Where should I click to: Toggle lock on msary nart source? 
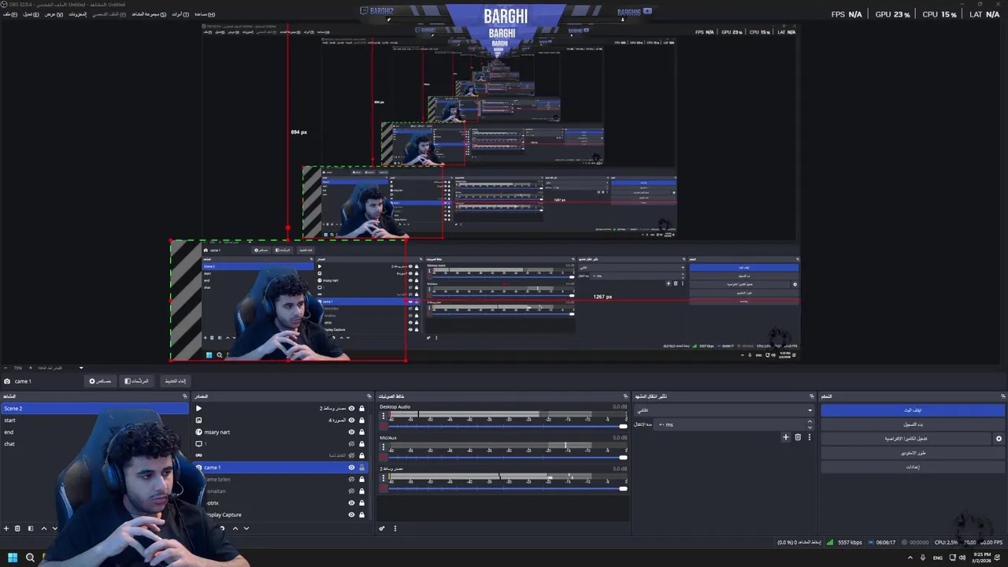pyautogui.click(x=362, y=432)
